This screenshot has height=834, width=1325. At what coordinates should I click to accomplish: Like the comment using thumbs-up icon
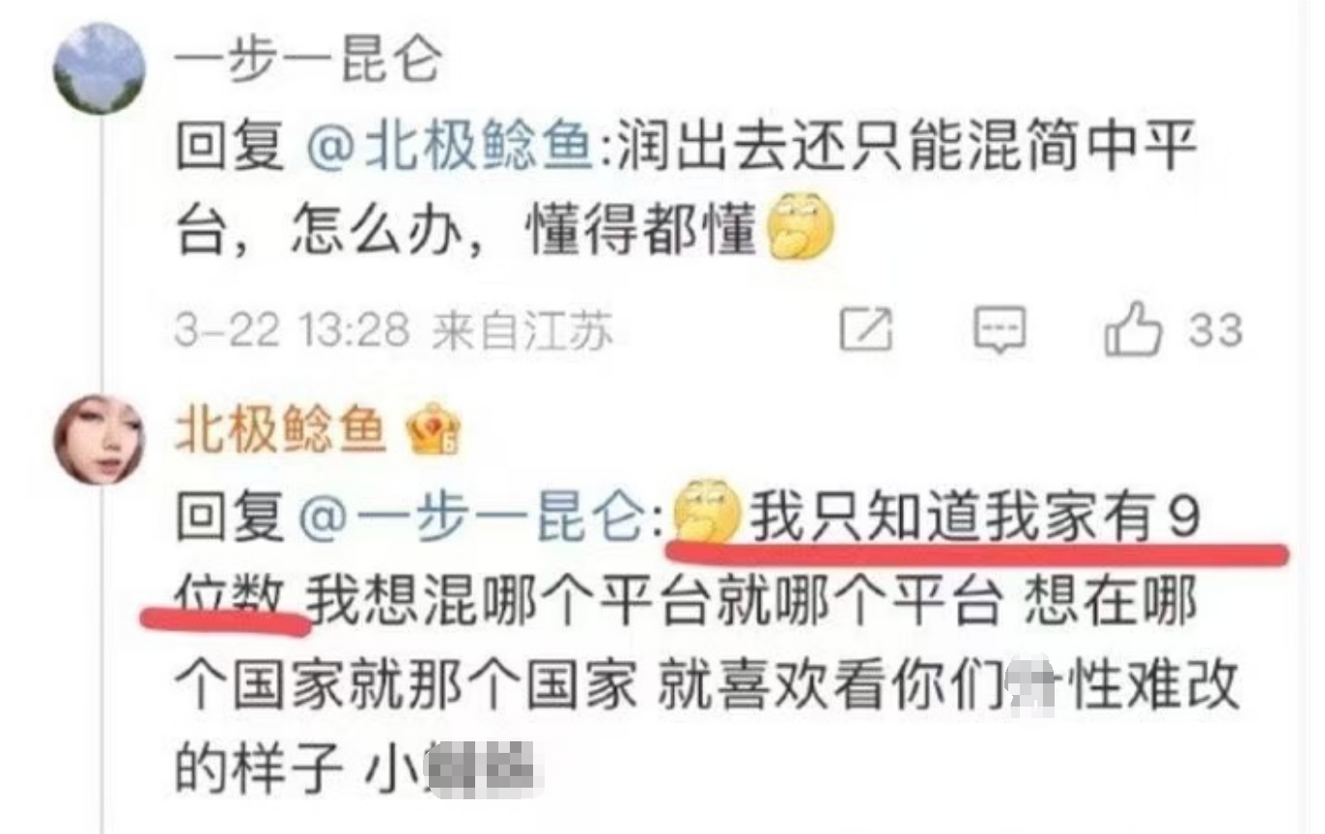[1133, 329]
